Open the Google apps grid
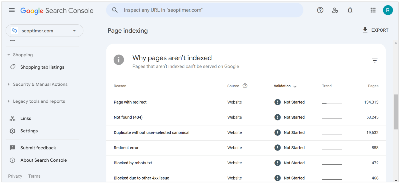This screenshot has width=400, height=184. coord(373,10)
